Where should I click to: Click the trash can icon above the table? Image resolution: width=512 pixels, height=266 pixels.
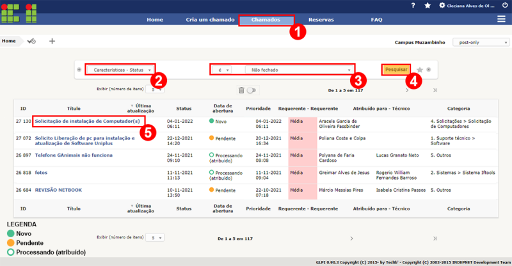pos(241,90)
